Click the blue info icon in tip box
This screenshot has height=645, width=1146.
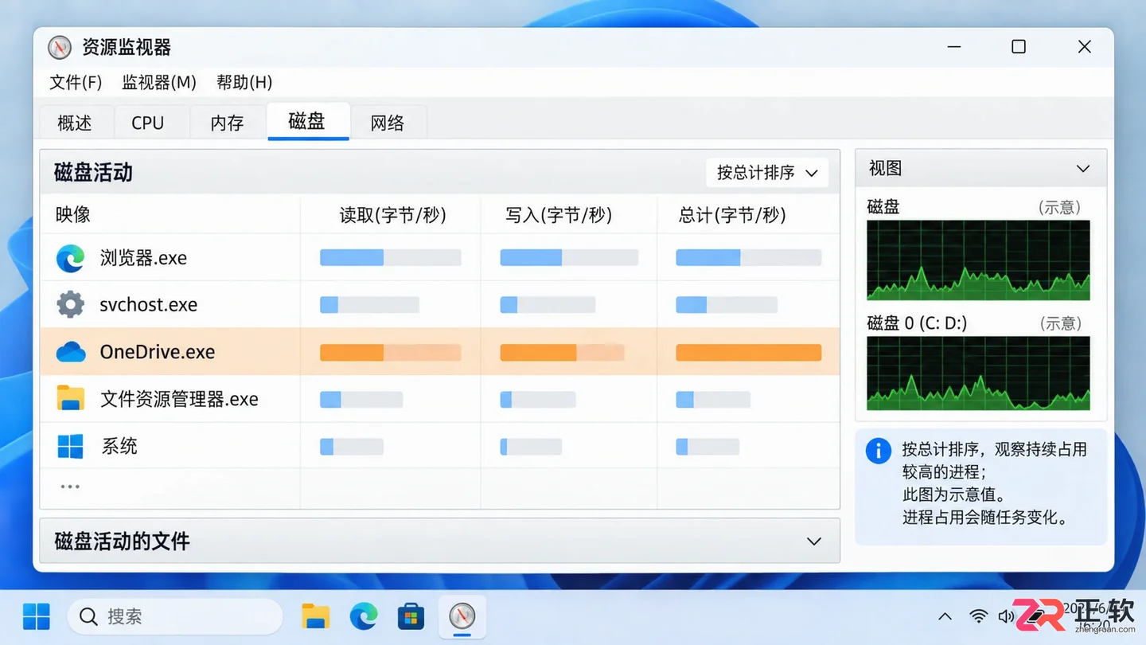(878, 451)
